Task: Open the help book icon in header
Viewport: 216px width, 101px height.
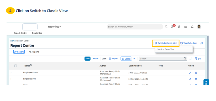Action: click(186, 27)
